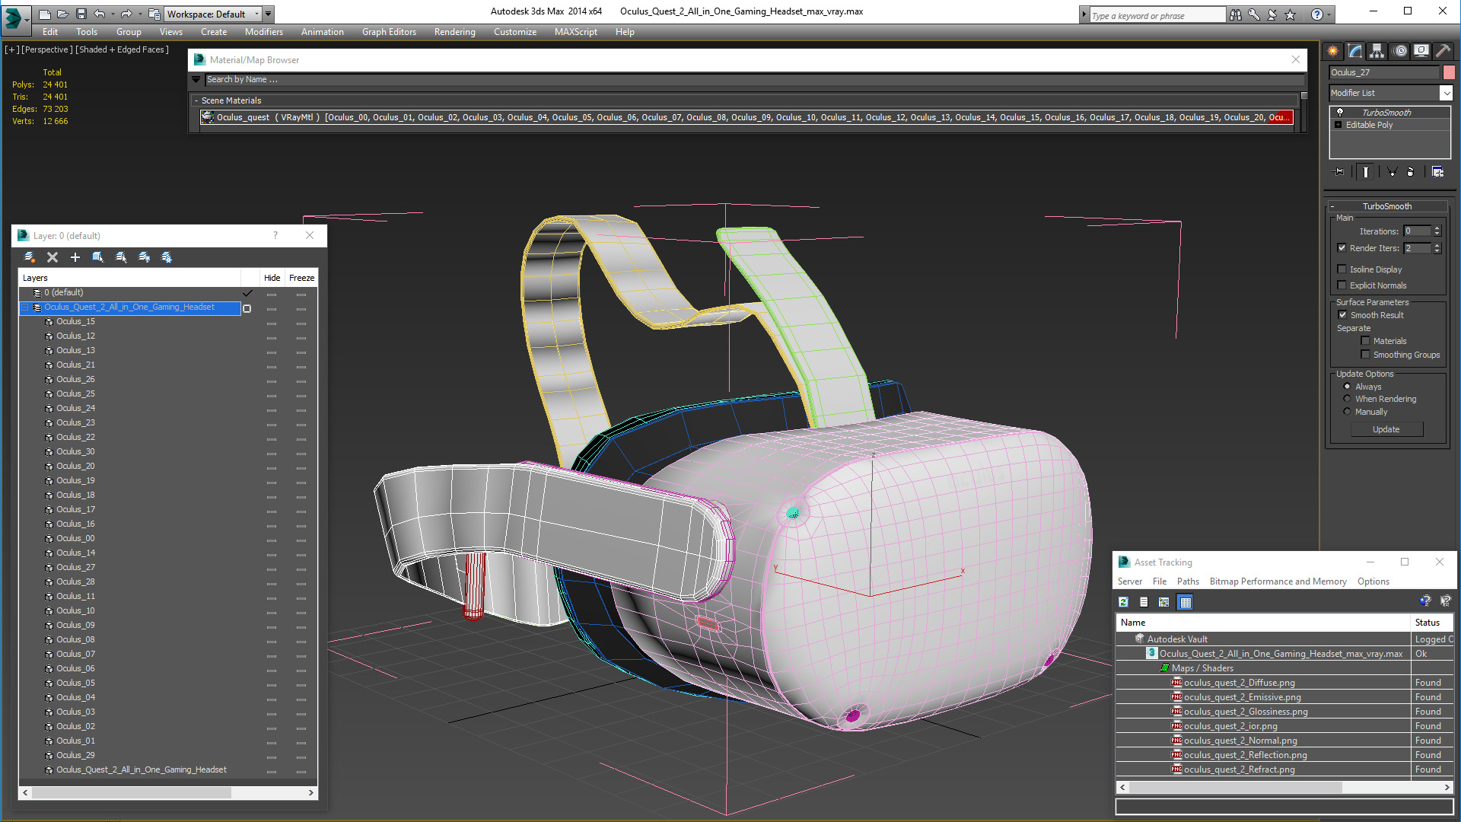Image resolution: width=1461 pixels, height=822 pixels.
Task: Open the Graph Editors menu
Action: coord(389,32)
